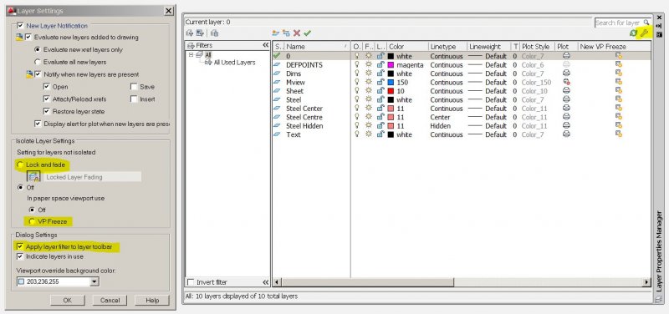
Task: Click plot icon with red mark for Mview
Action: pyautogui.click(x=566, y=82)
